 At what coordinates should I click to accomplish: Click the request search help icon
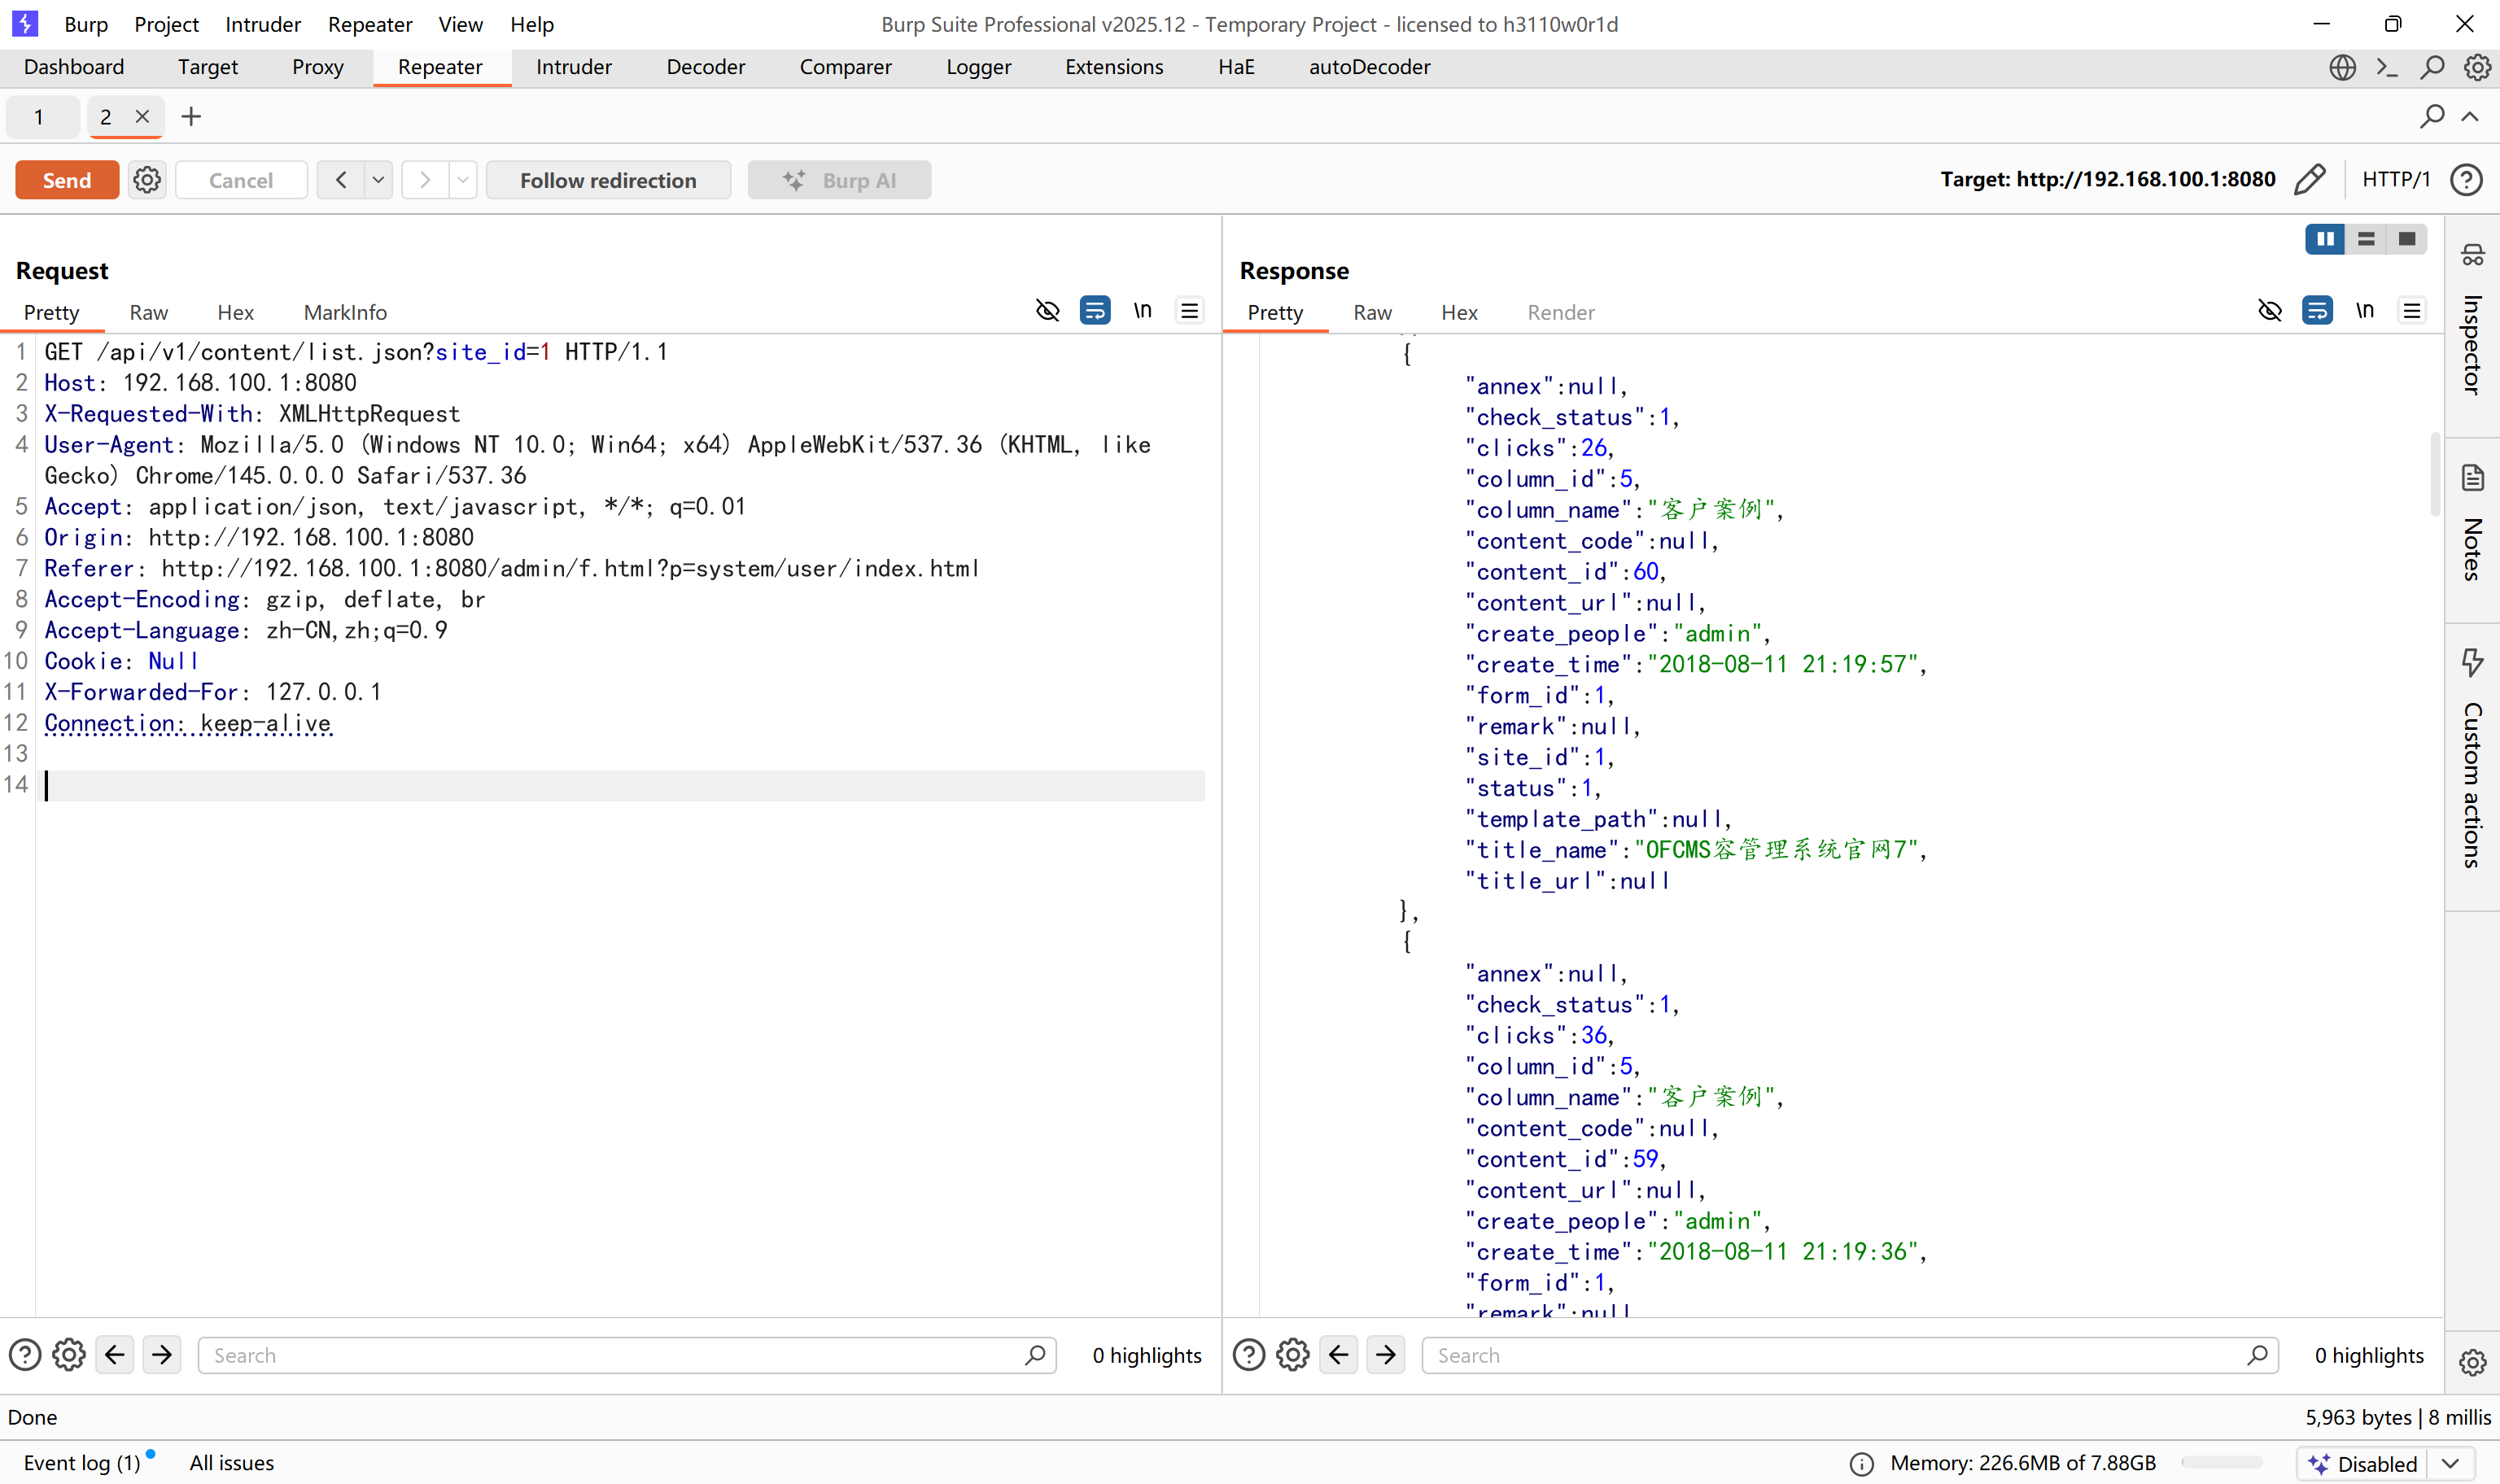click(25, 1355)
